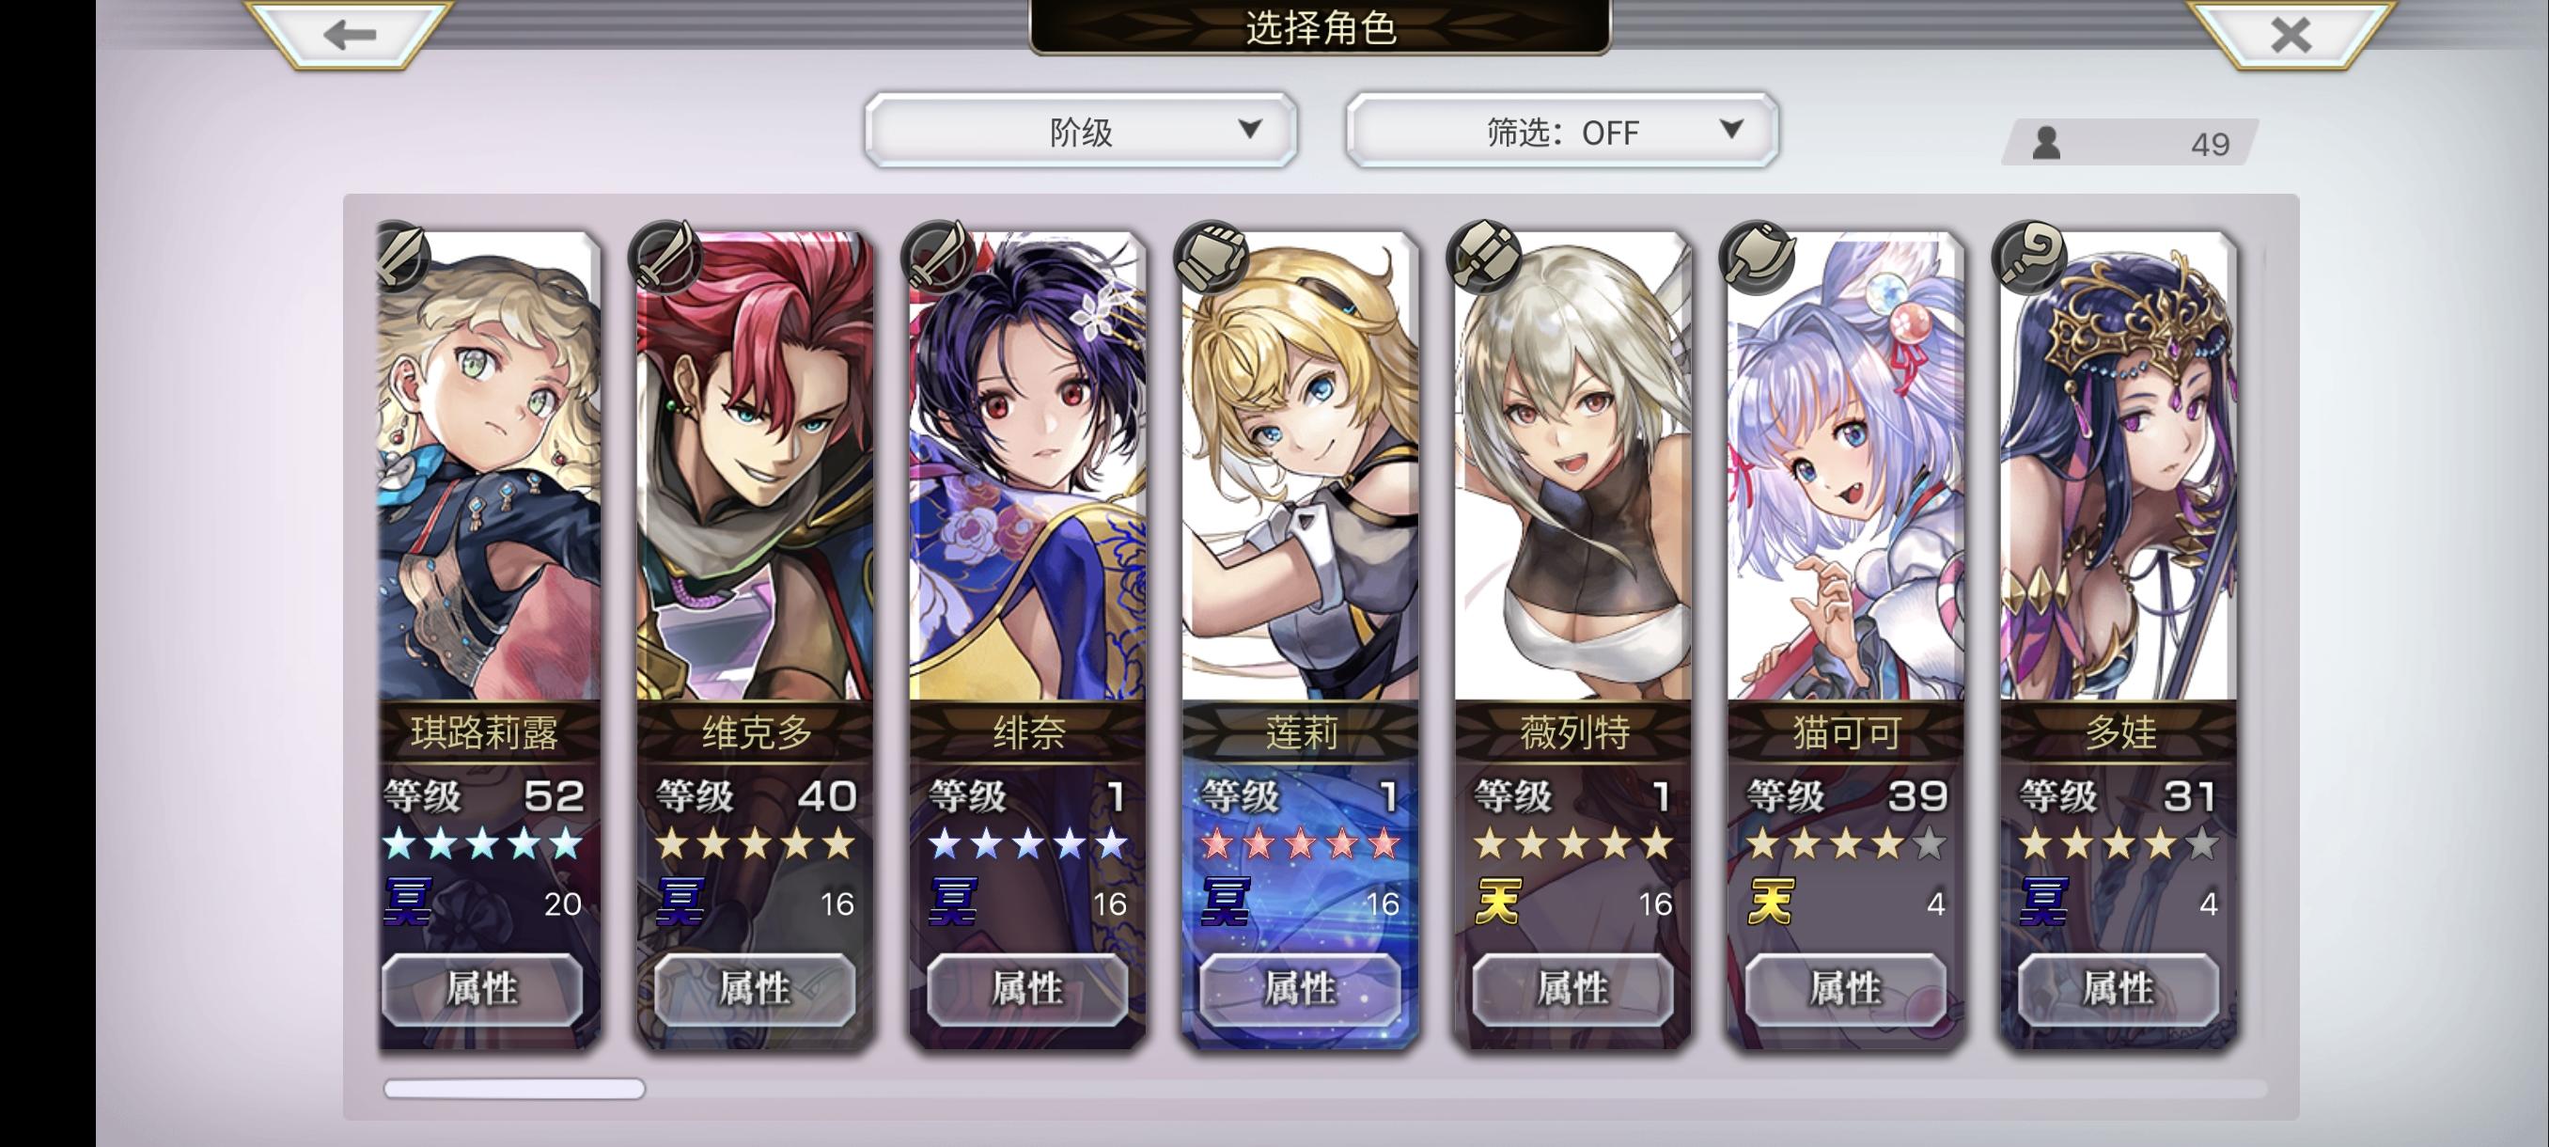Image resolution: width=2549 pixels, height=1147 pixels.
Task: Click the back arrow icon
Action: 350,35
